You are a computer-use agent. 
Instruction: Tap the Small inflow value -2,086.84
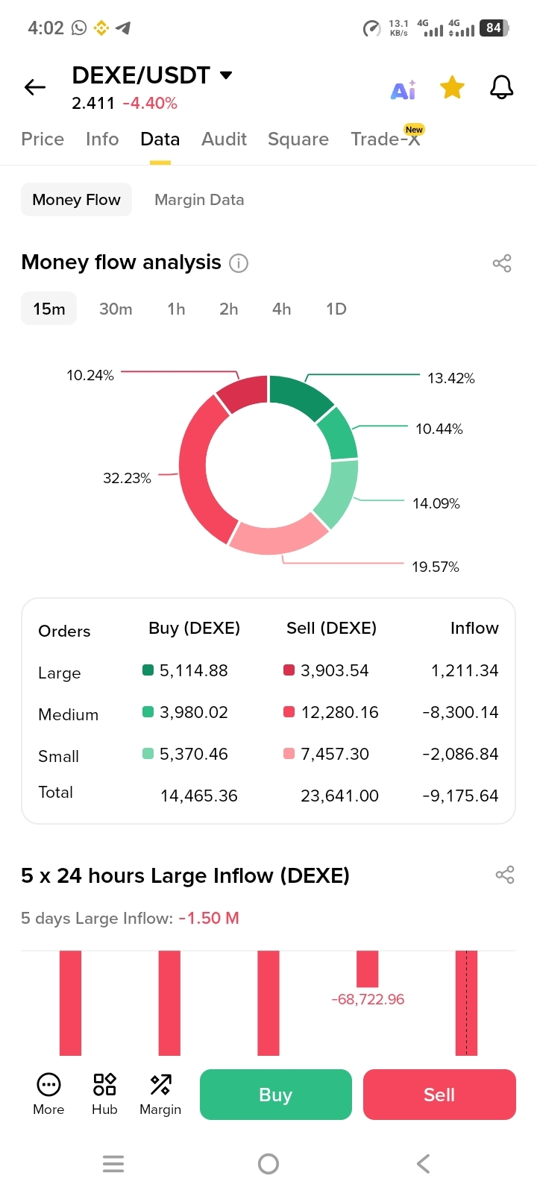460,754
